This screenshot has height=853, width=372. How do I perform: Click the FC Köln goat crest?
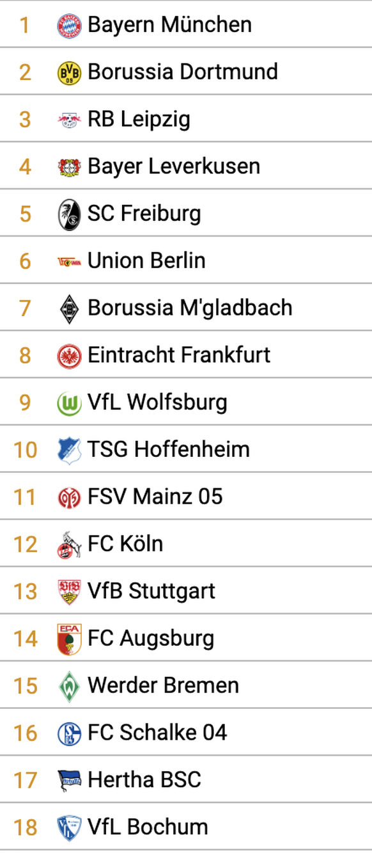coord(69,545)
